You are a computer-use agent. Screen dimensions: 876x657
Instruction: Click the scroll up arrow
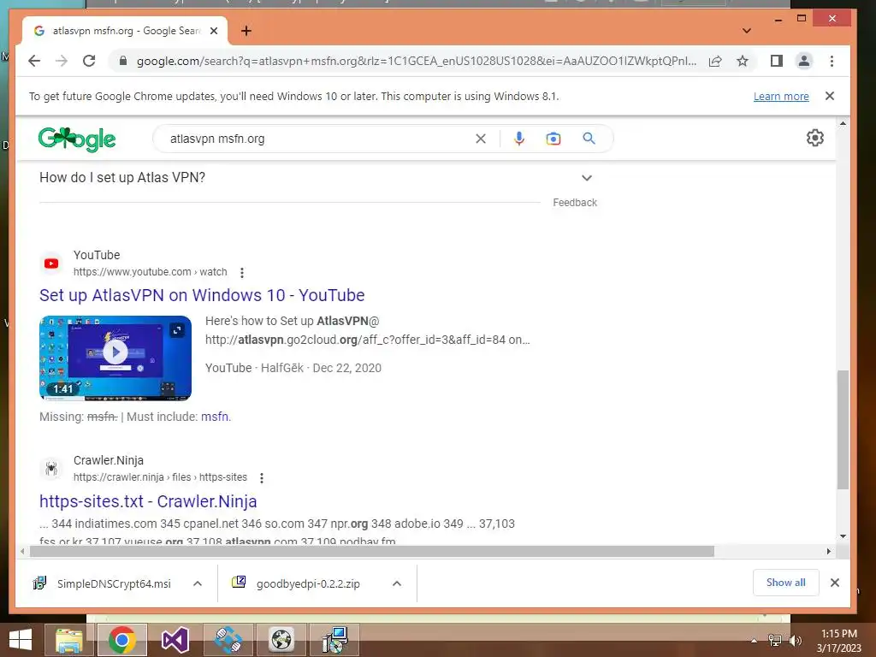point(843,123)
